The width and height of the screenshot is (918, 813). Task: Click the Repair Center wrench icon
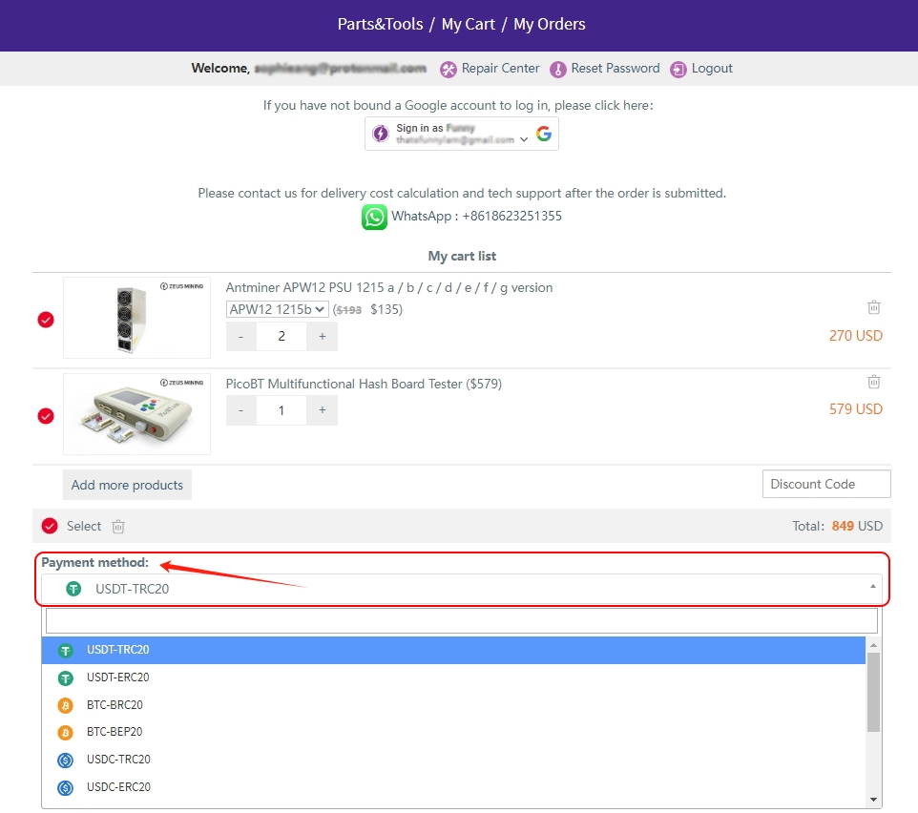pyautogui.click(x=449, y=69)
